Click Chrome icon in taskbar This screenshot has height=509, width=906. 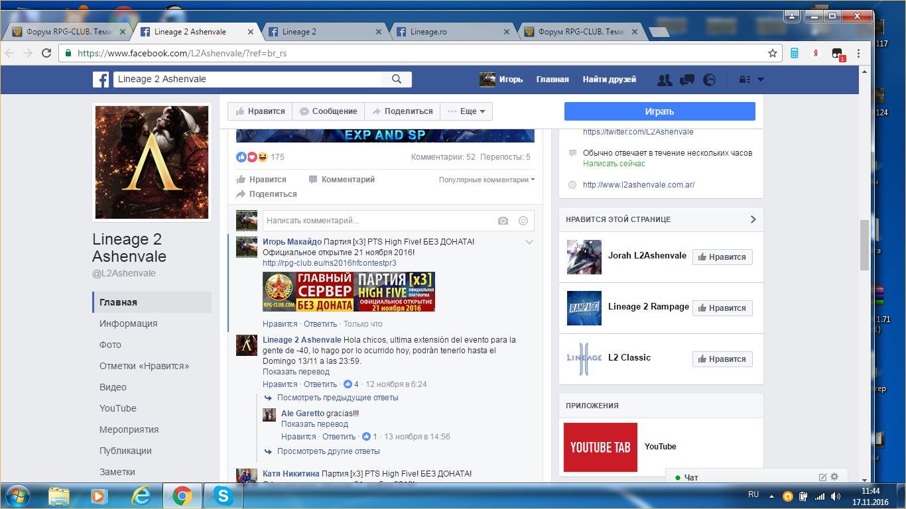point(182,496)
